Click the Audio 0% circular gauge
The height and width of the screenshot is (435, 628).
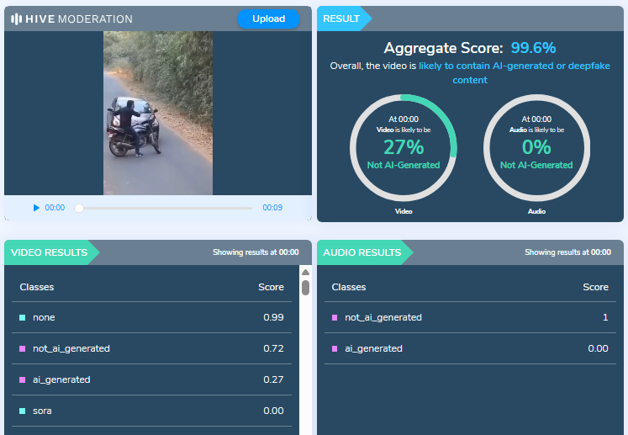[536, 147]
